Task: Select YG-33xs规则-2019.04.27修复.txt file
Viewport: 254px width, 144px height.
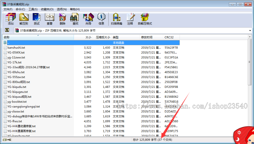Action: click(29, 67)
